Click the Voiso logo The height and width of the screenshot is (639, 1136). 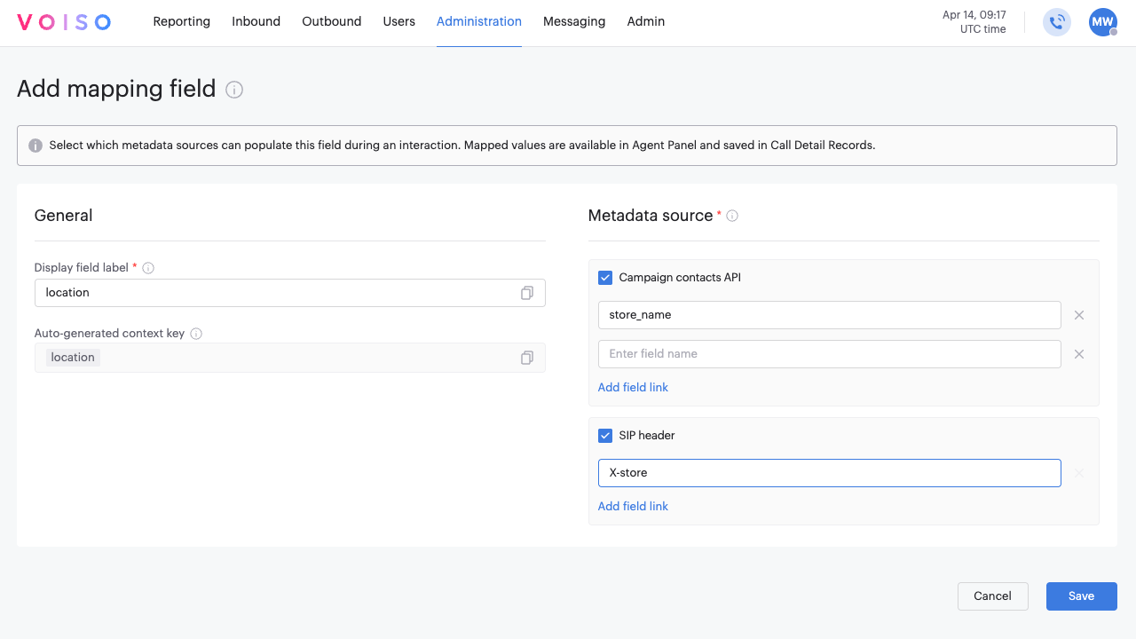[64, 22]
